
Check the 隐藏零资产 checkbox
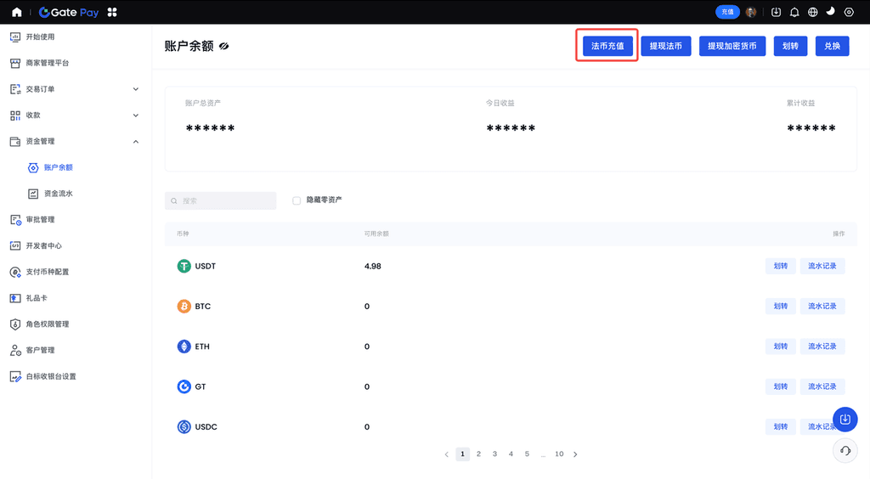[x=297, y=200]
